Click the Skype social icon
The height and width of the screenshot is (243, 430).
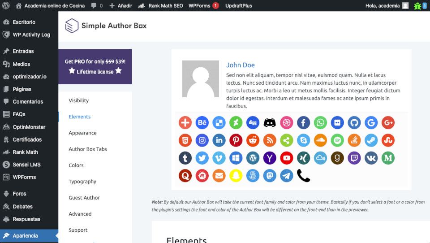pos(303,140)
